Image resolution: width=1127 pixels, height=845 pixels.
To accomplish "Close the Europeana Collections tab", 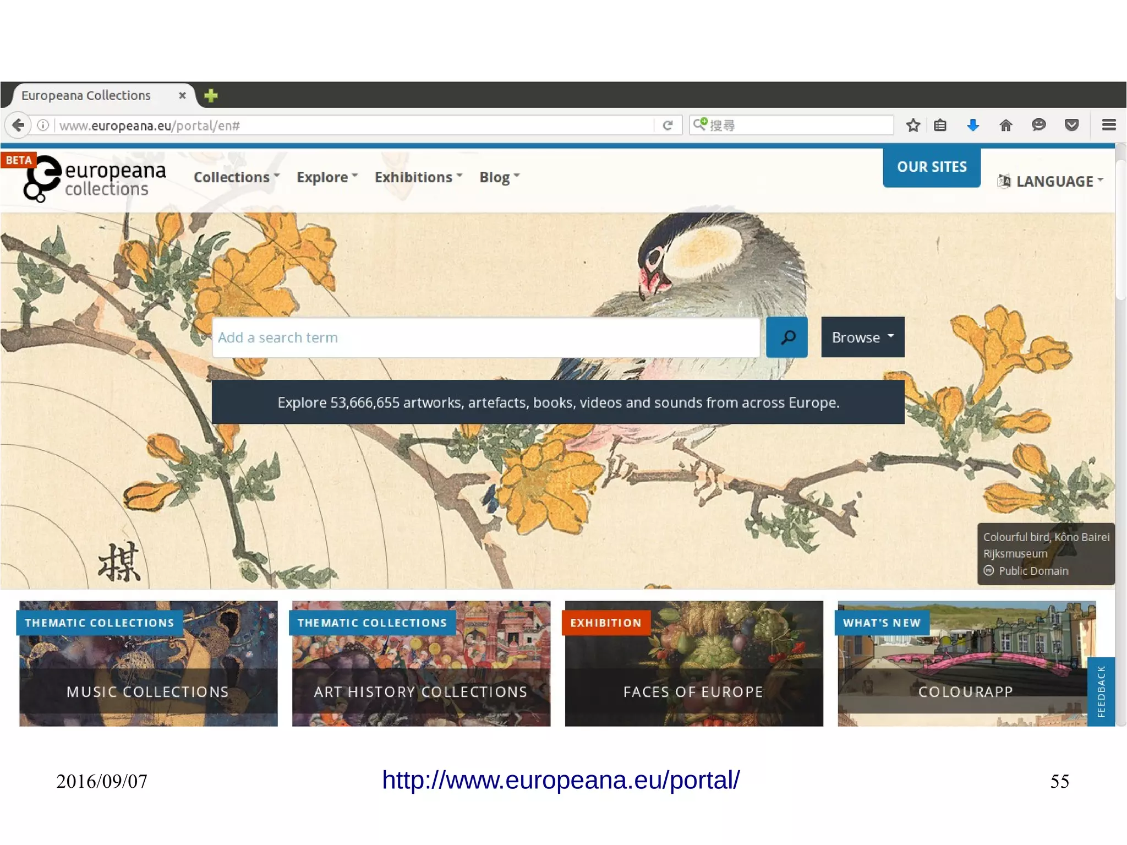I will (x=182, y=95).
